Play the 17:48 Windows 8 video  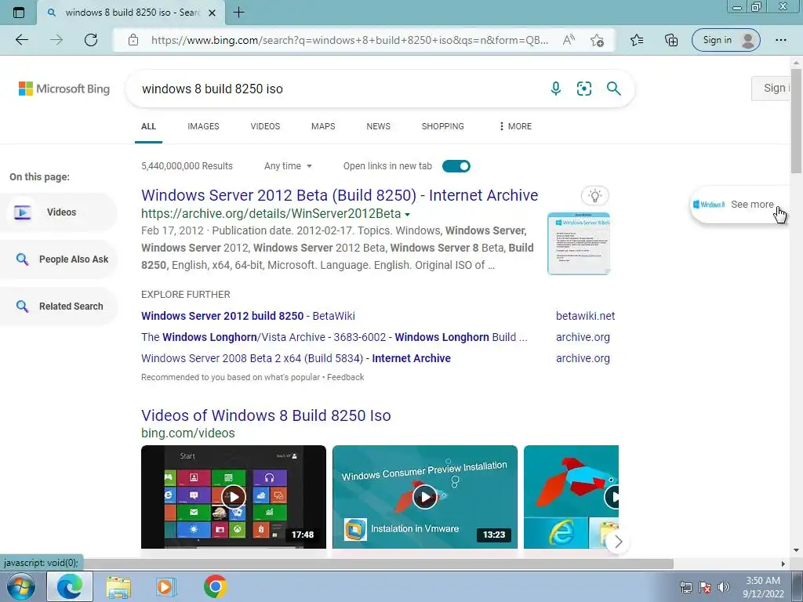tap(234, 496)
